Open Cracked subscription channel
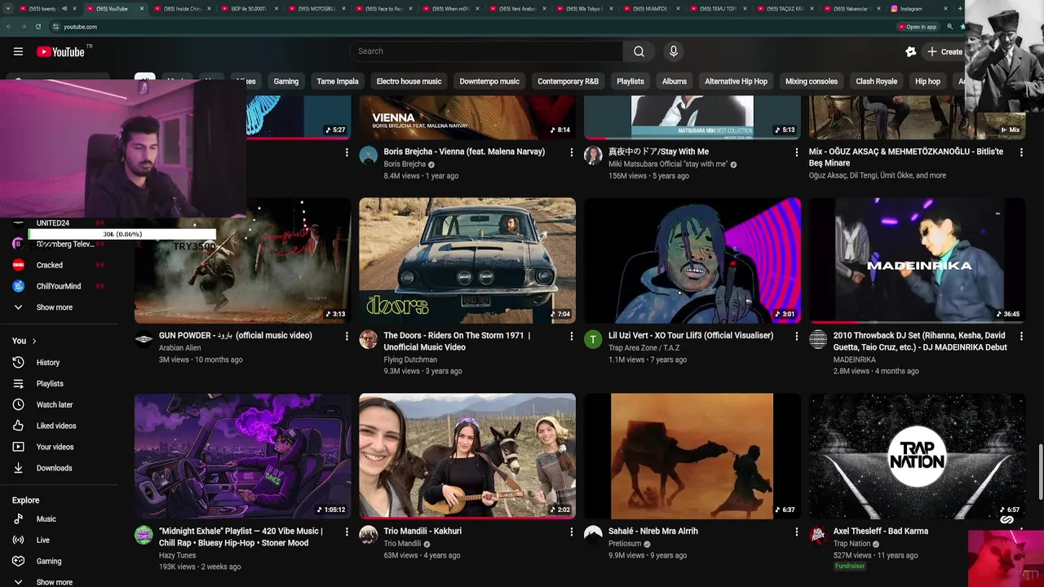Image resolution: width=1044 pixels, height=587 pixels. coord(59,265)
